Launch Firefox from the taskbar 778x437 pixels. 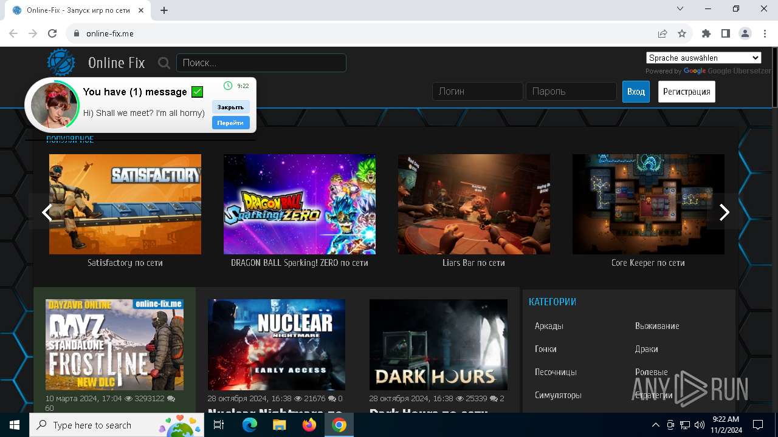pos(309,425)
